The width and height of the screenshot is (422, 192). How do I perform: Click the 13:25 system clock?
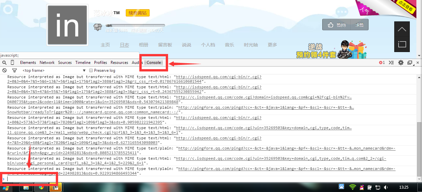pos(404,187)
